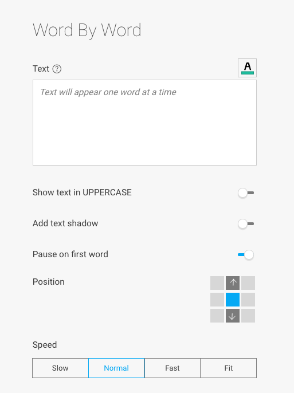
Task: Enable Show text in UPPERCASE toggle
Action: pos(246,193)
